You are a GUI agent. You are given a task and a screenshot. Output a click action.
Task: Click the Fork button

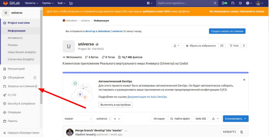pyautogui.click(x=234, y=46)
